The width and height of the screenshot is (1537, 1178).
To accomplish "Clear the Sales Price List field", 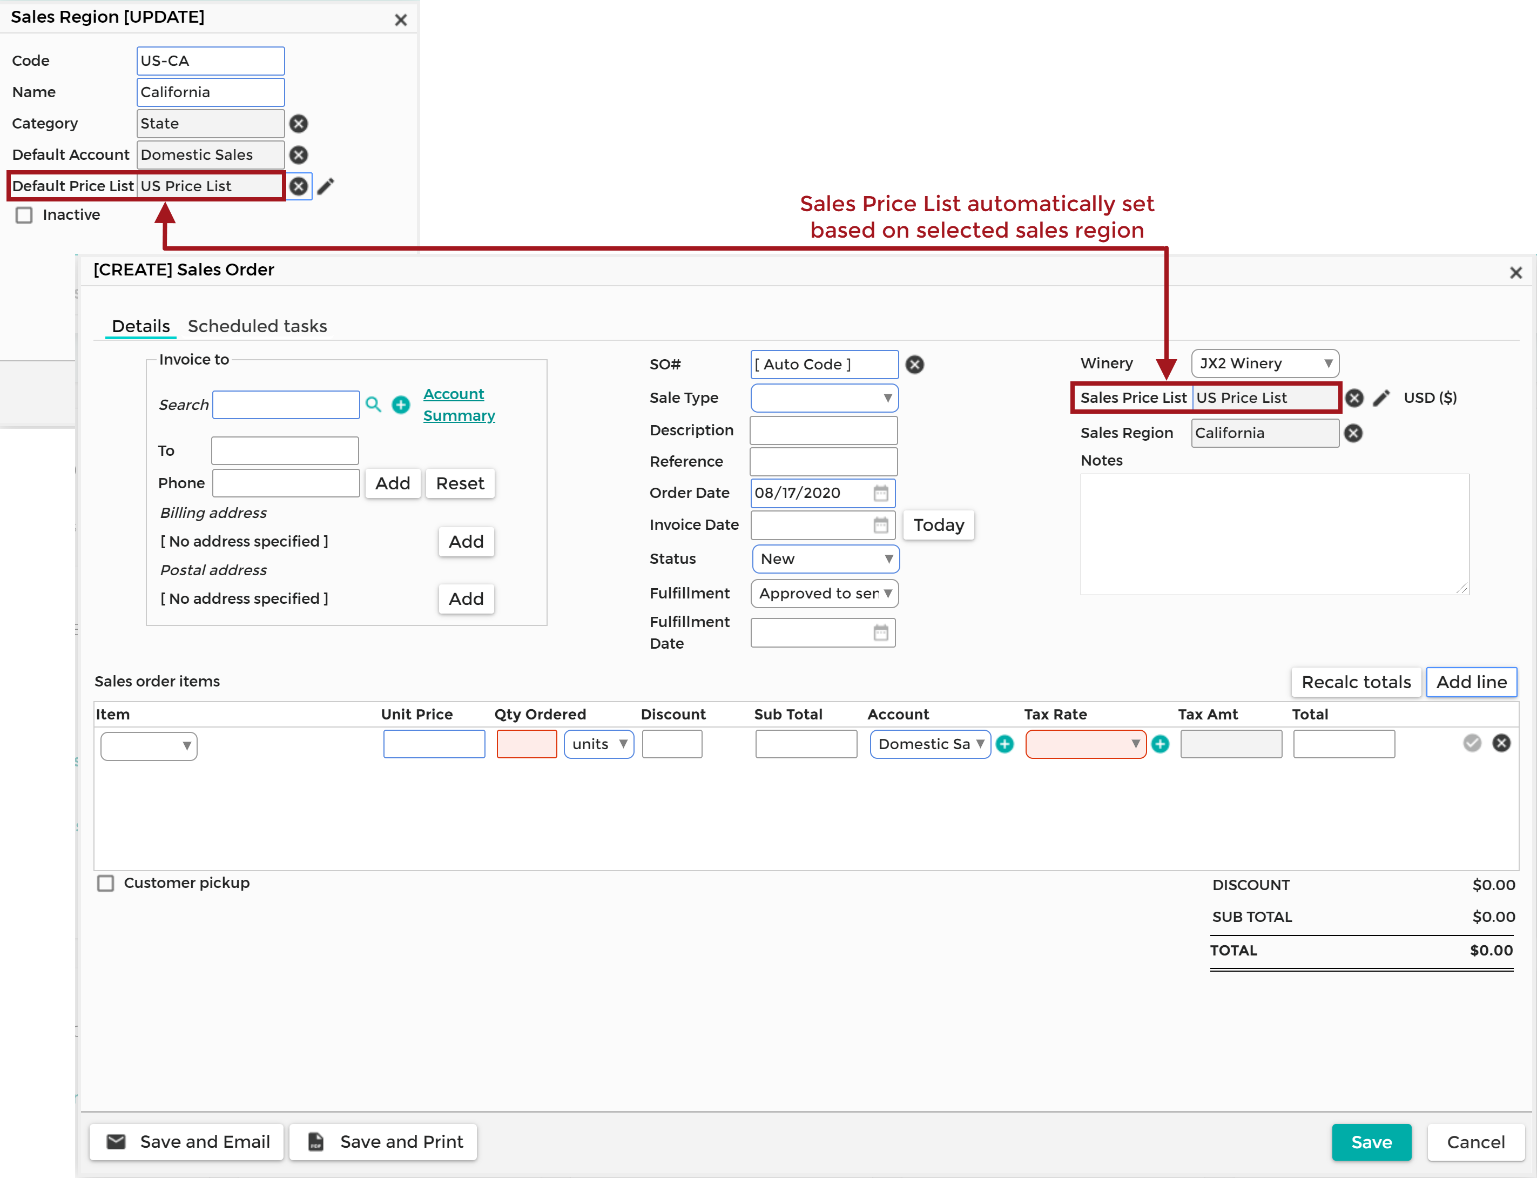I will click(x=1354, y=398).
